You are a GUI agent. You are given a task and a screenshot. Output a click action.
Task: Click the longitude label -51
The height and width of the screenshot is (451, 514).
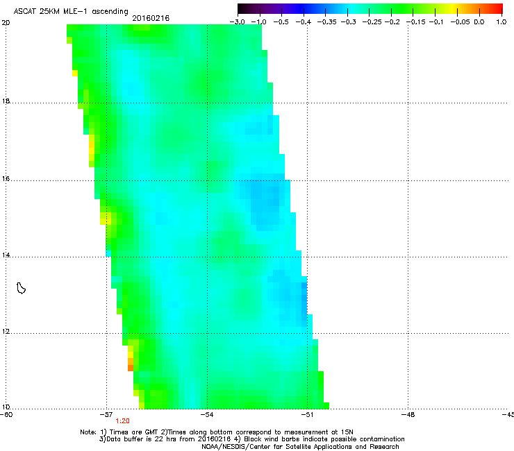pyautogui.click(x=307, y=415)
